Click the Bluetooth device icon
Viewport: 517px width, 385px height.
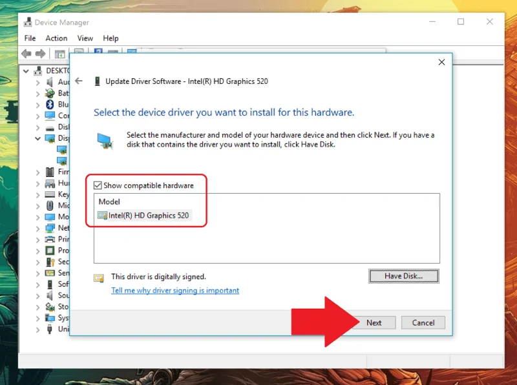(50, 105)
